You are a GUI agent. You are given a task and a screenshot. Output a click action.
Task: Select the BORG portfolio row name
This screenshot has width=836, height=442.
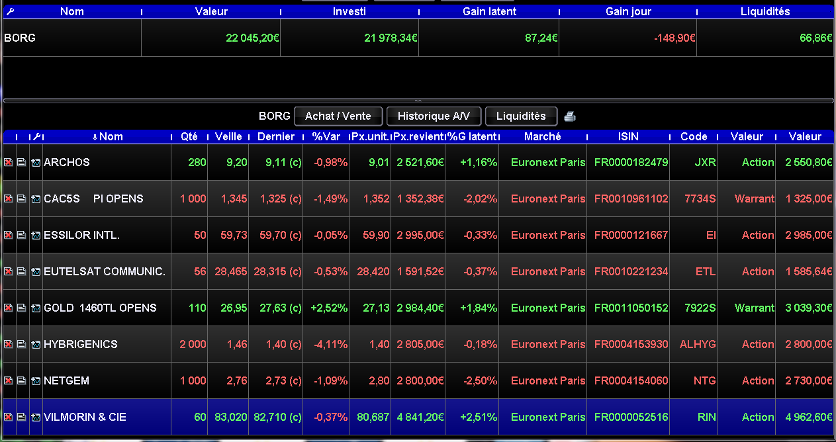(20, 38)
